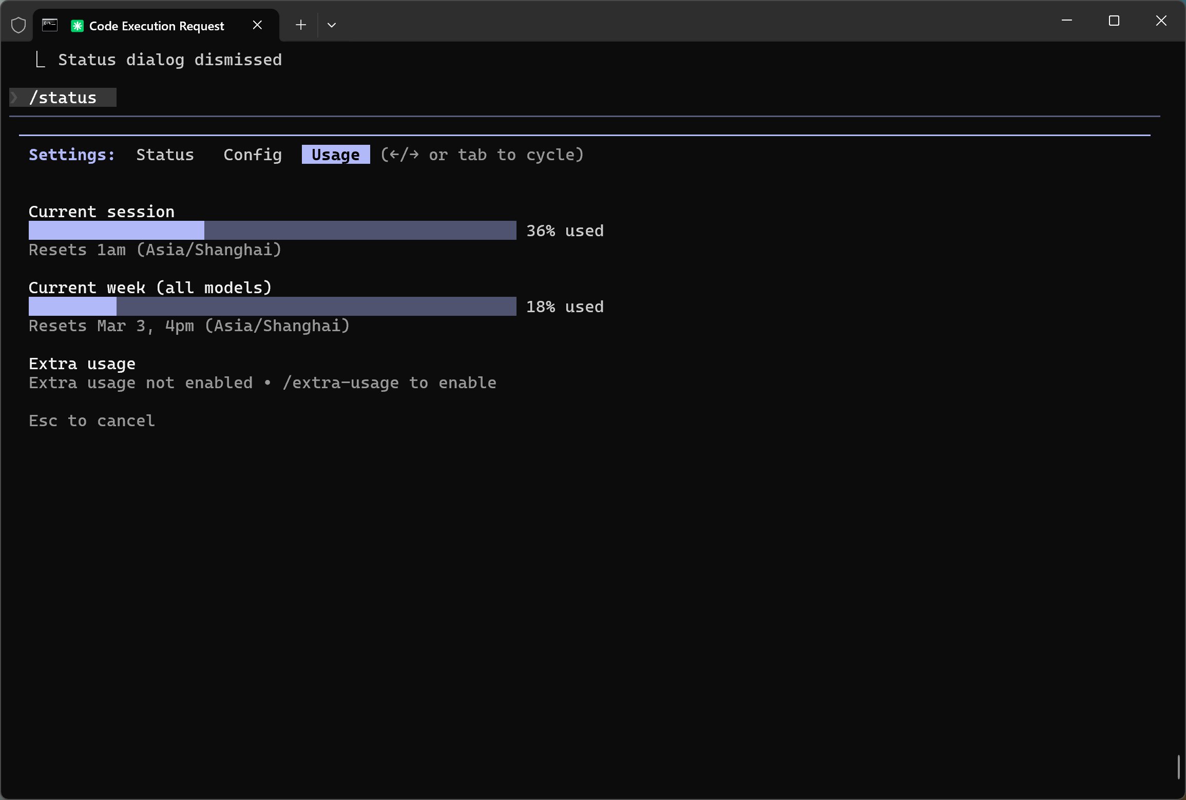Image resolution: width=1186 pixels, height=800 pixels.
Task: Close the terminal window
Action: [x=1161, y=21]
